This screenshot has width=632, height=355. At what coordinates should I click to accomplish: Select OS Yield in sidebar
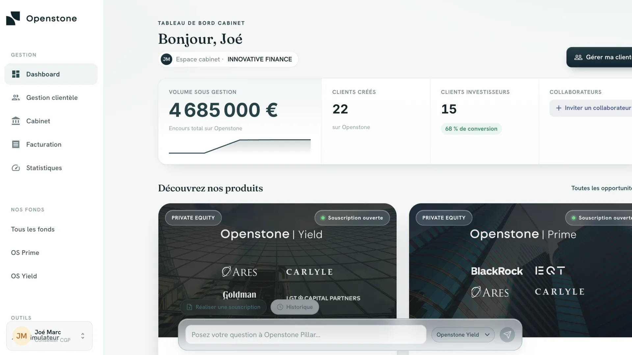24,276
